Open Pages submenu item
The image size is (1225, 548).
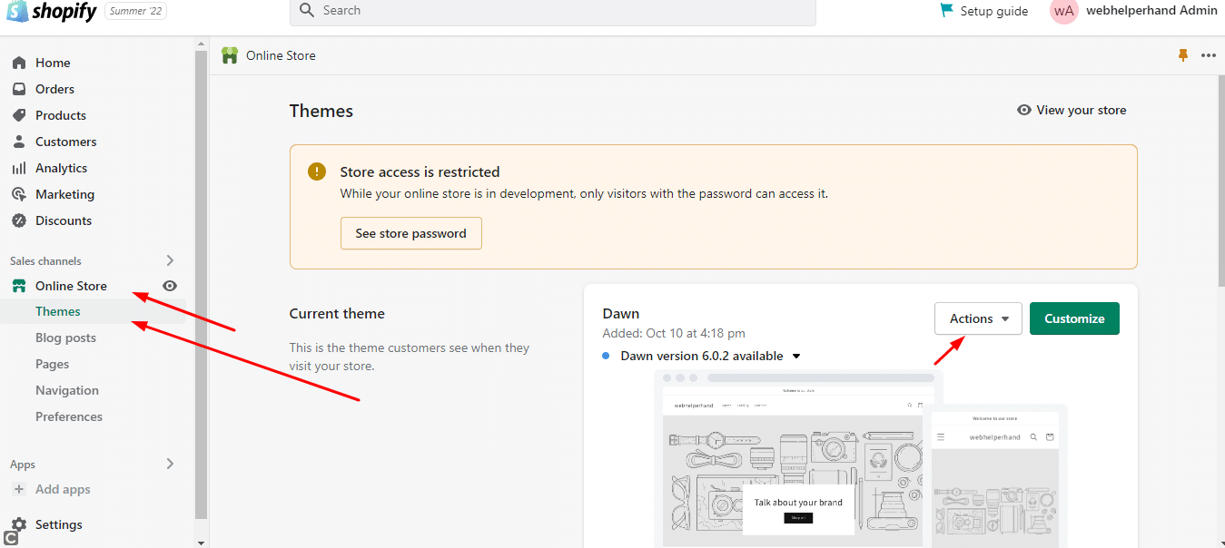click(52, 364)
